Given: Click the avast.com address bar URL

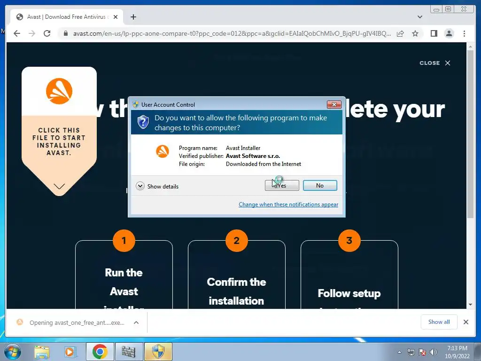Looking at the screenshot, I should [232, 33].
